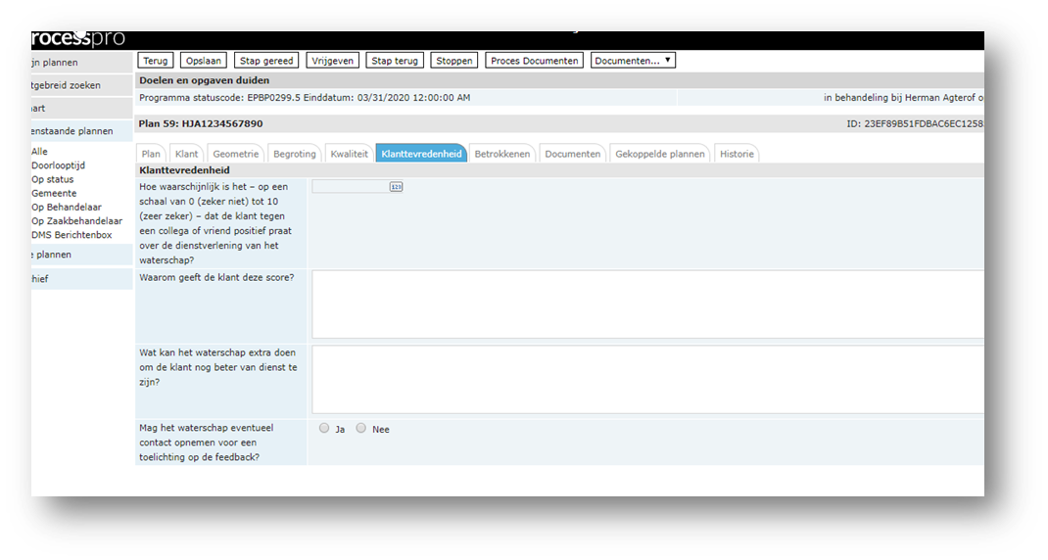Viewport: 1048px width, 560px height.
Task: Click the Terug button
Action: 155,61
